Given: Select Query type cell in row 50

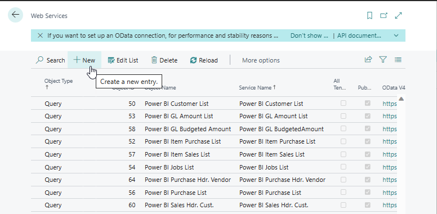Looking at the screenshot, I should click(53, 104).
